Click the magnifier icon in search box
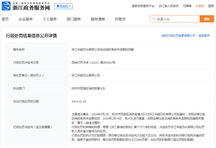 pyautogui.click(x=154, y=19)
